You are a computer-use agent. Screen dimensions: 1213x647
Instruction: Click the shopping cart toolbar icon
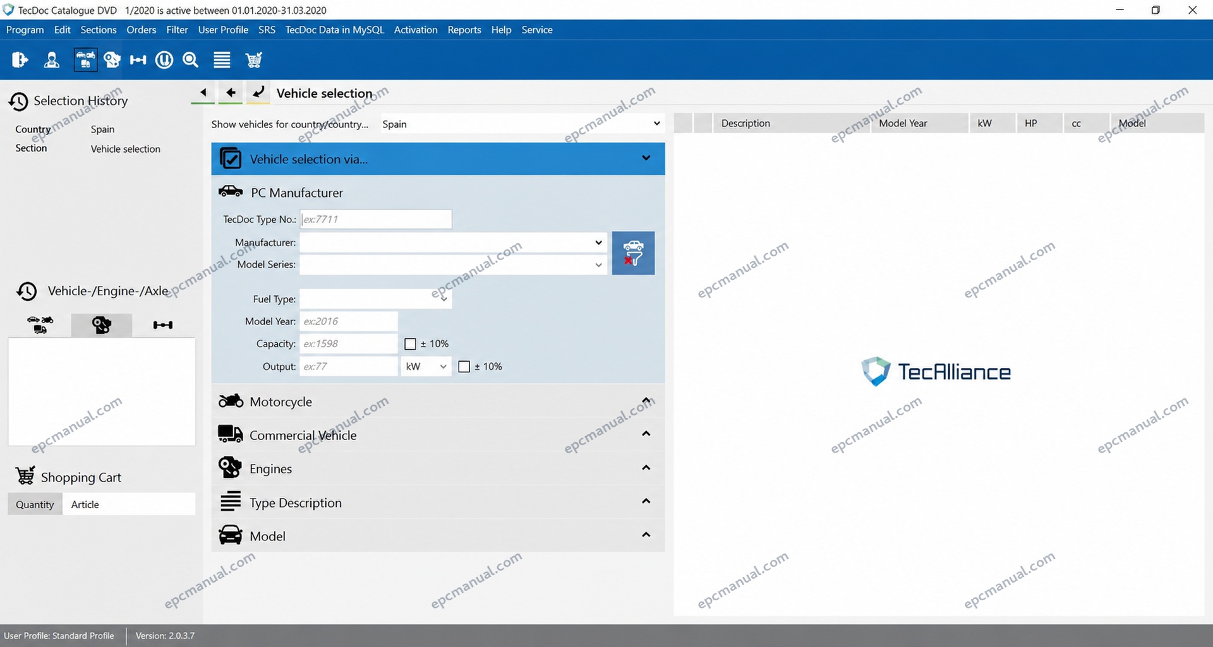[x=254, y=60]
